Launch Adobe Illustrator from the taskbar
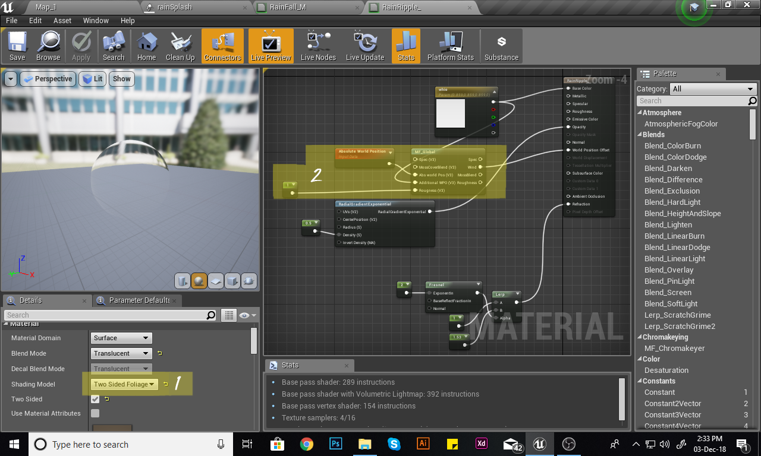Screen dimensions: 761x456 coord(423,444)
